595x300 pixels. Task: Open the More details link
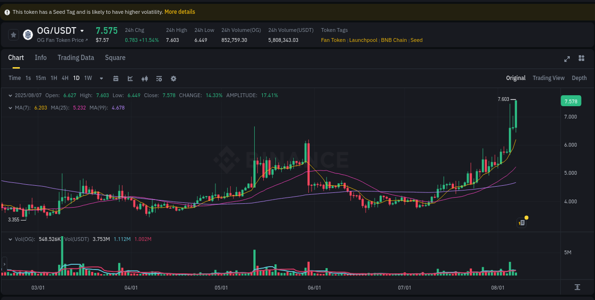(x=179, y=11)
